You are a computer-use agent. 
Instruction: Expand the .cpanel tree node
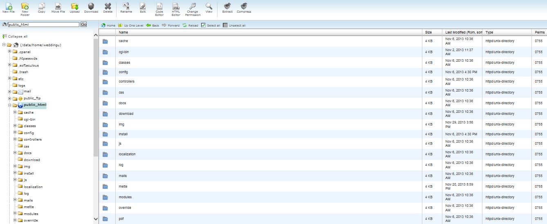coord(9,52)
